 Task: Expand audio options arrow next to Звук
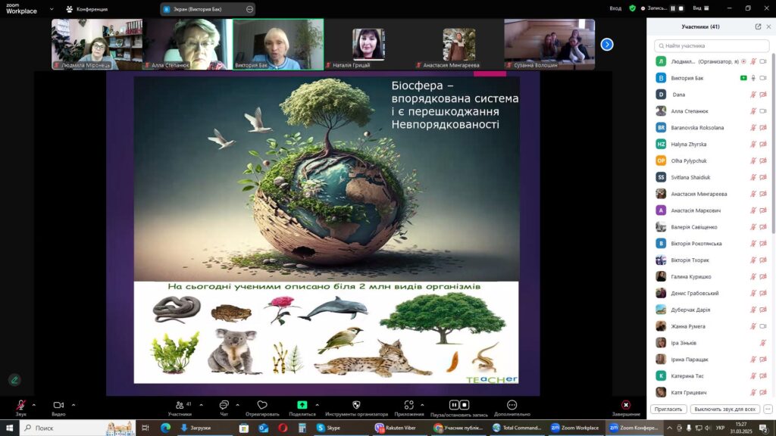pyautogui.click(x=36, y=404)
